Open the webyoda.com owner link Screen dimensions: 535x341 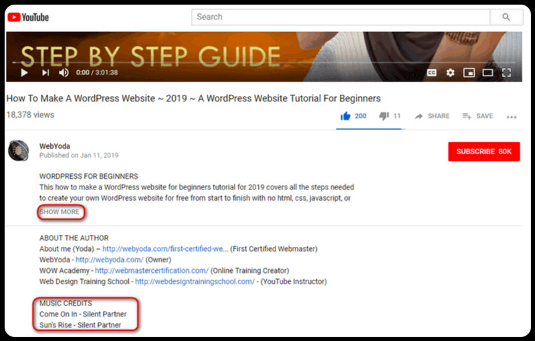[99, 260]
